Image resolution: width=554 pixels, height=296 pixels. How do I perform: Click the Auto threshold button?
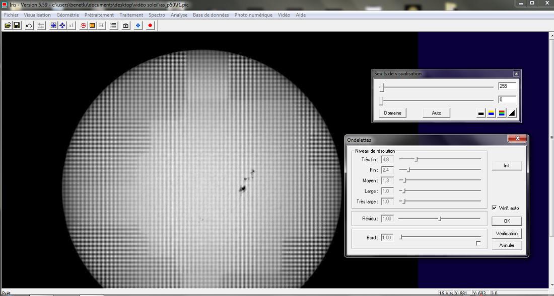pos(436,113)
